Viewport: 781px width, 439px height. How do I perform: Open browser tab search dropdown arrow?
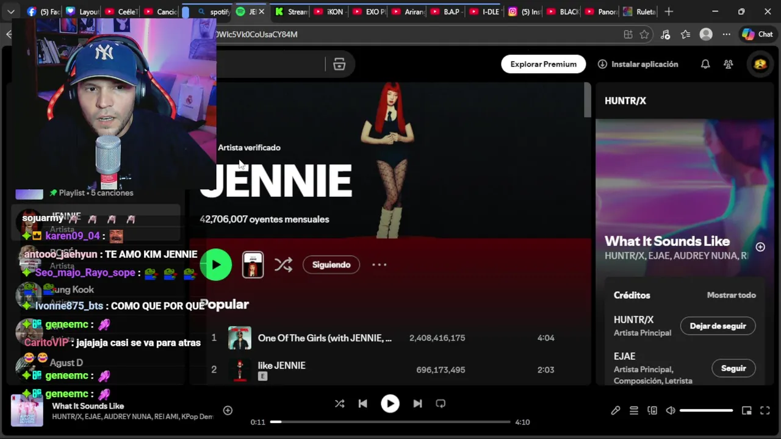[11, 12]
